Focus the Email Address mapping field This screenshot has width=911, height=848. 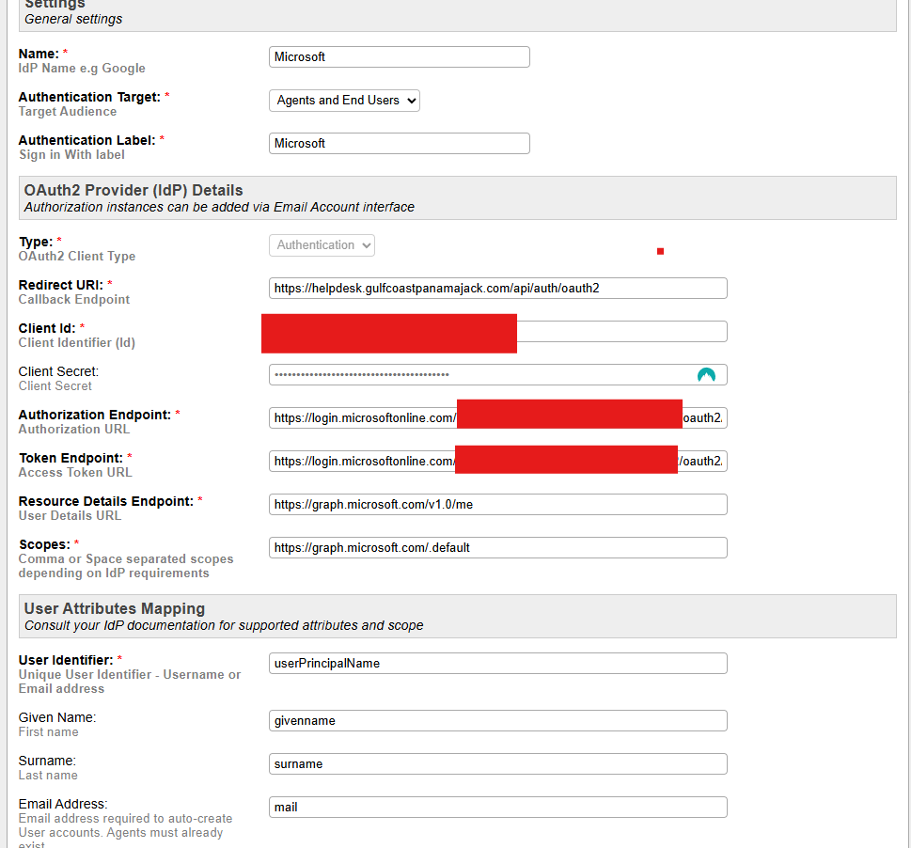click(x=498, y=808)
